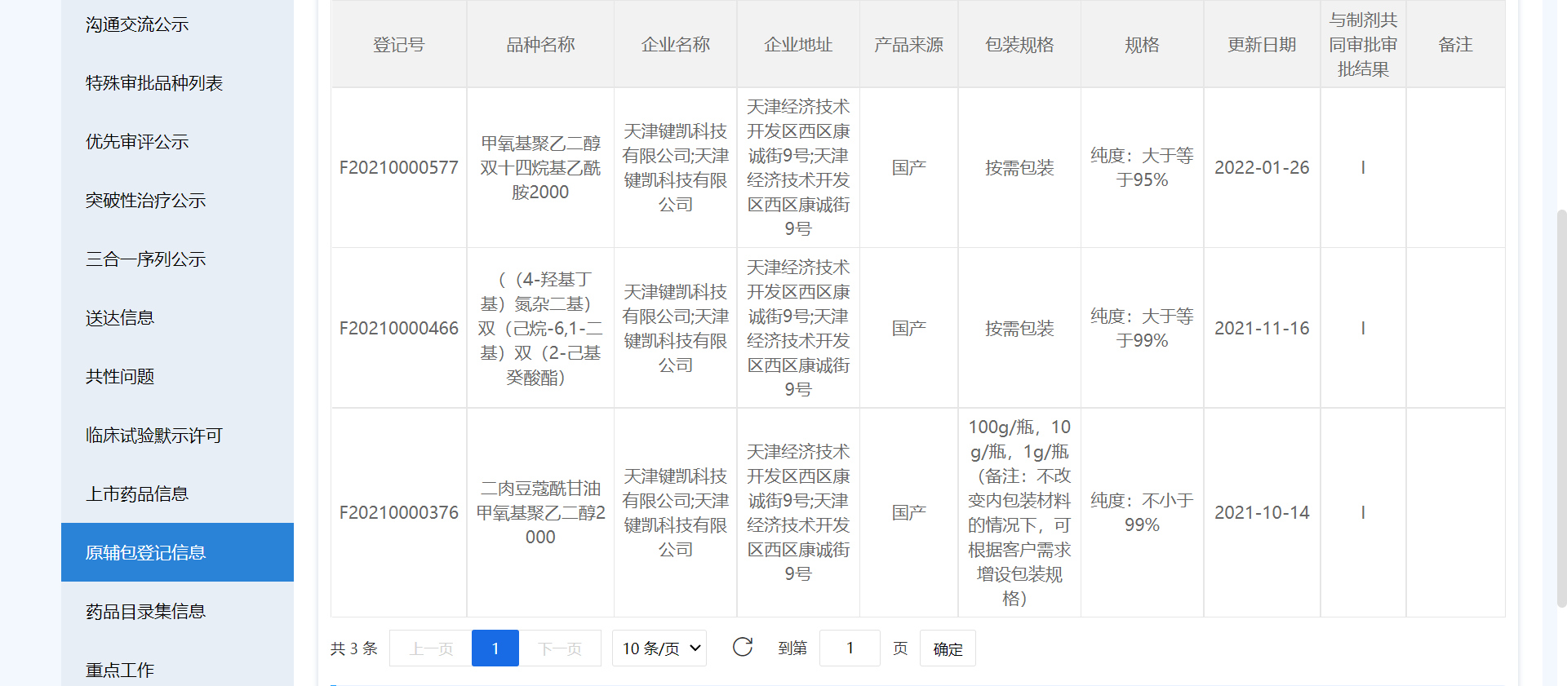Click 按需包装 in row F20210000577
Screen dimensions: 1567x686
[1019, 168]
